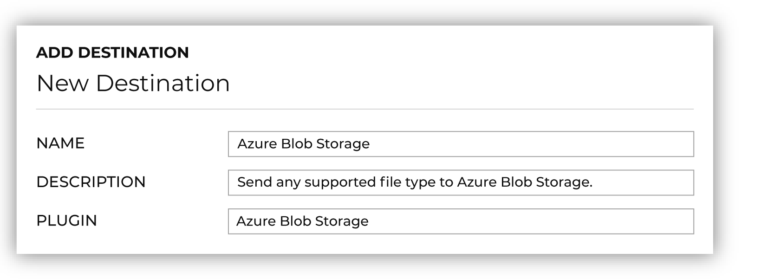Click the blank area inside Name field
774x279 pixels.
point(532,144)
